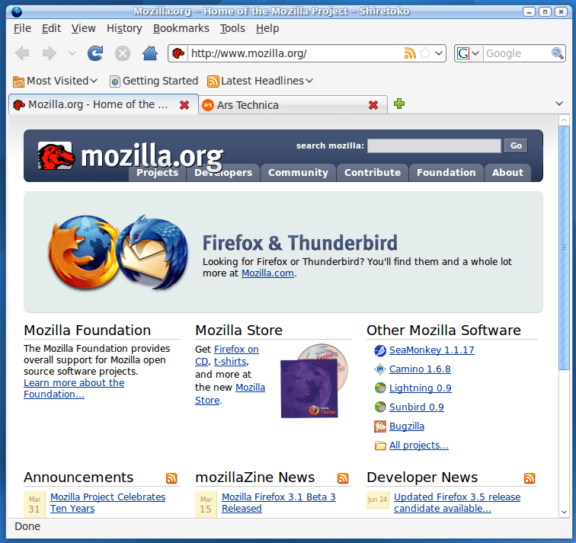Stop loading with the Stop icon

123,53
